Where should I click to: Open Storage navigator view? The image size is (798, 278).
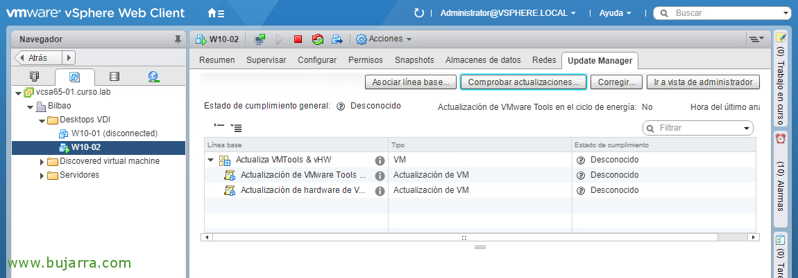pyautogui.click(x=114, y=77)
